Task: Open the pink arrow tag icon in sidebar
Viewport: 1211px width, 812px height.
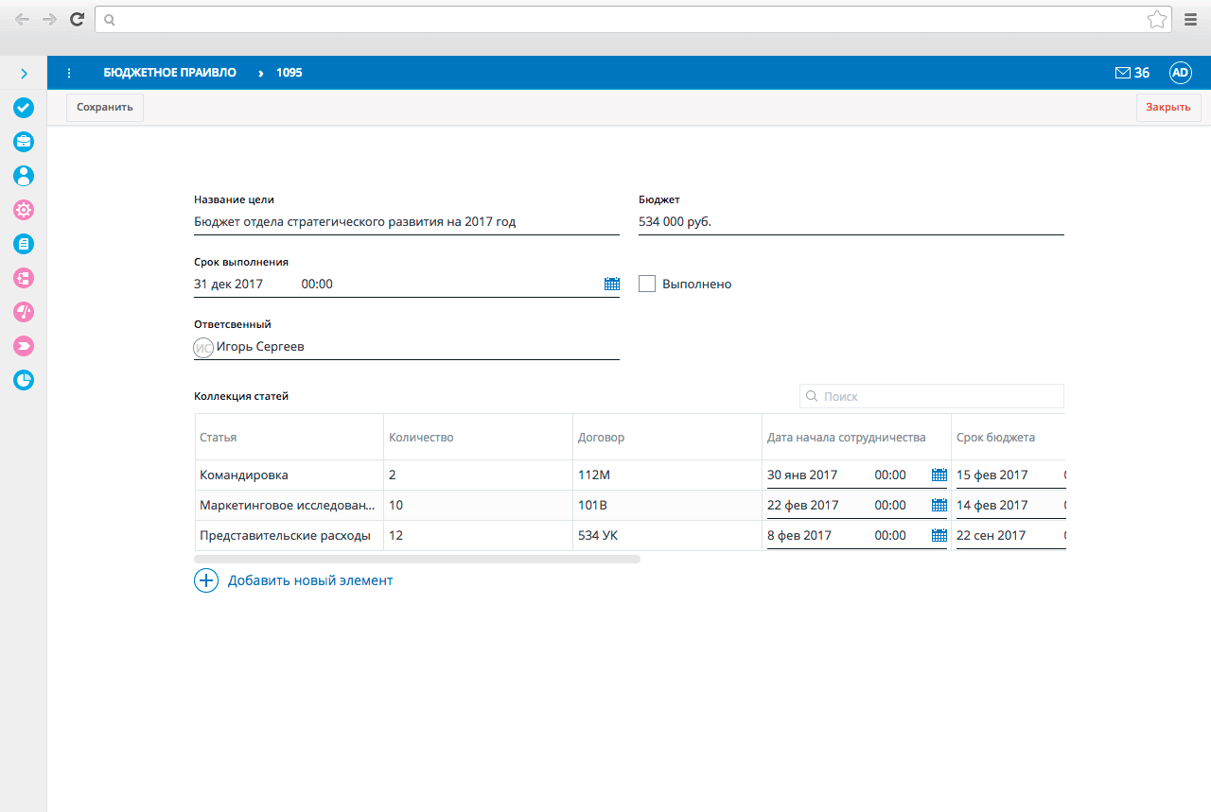Action: click(x=24, y=346)
